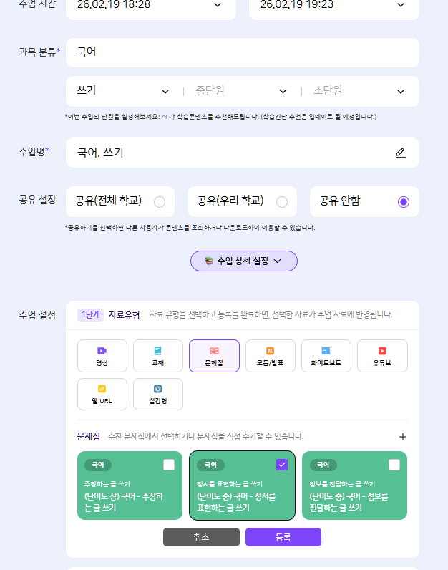
Task: Check the 주장하는 글 쓰기 workbook checkbox
Action: 169,465
